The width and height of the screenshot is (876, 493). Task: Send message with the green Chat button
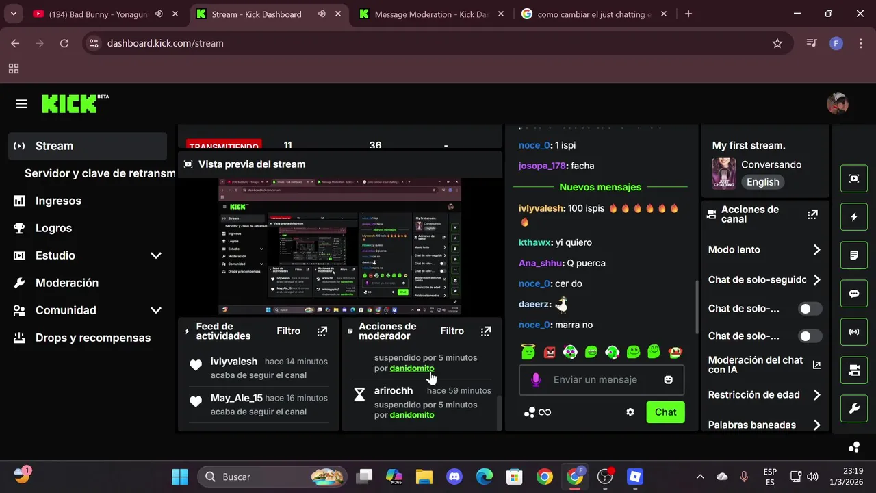coord(665,412)
